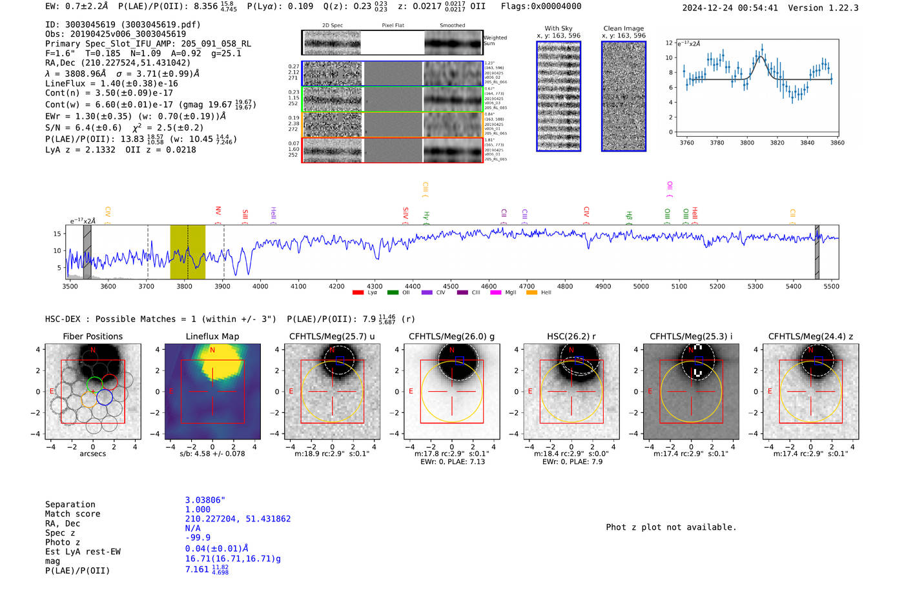This screenshot has height=615, width=904.
Task: Click the hatched gray band near 3550 Å
Action: tap(87, 252)
